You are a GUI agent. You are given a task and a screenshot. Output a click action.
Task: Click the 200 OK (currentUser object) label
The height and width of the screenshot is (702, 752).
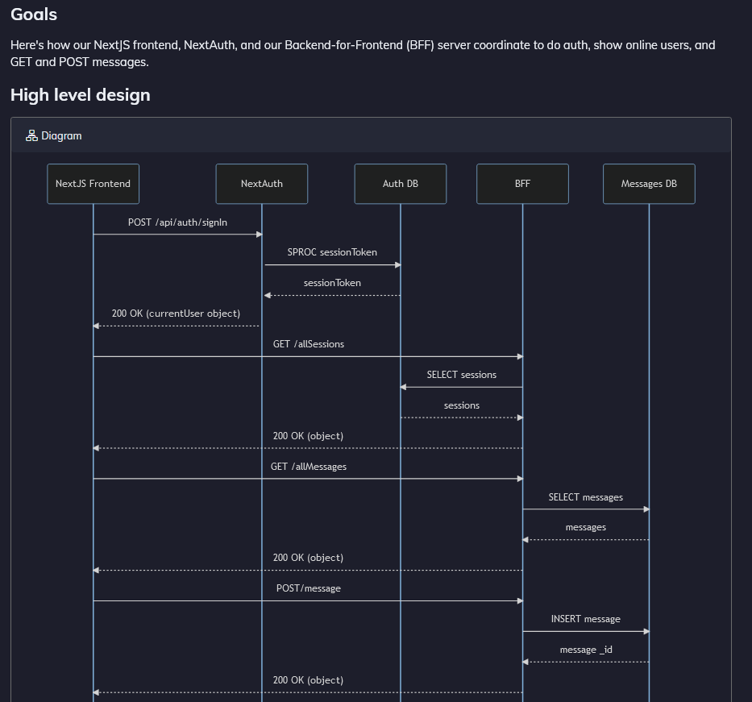[x=176, y=314]
